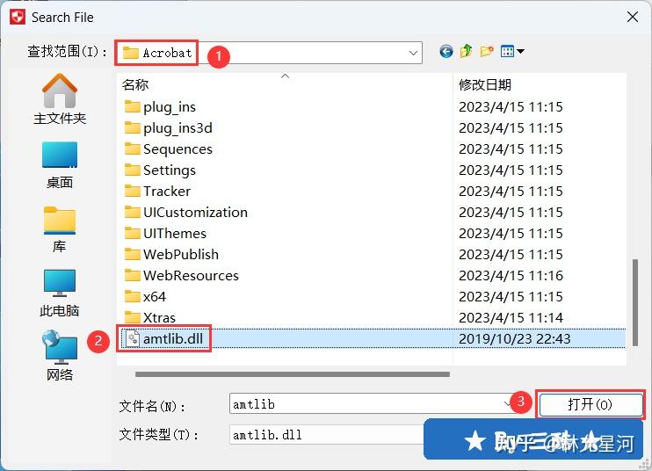
Task: Expand the 文件名 filename dropdown arrow
Action: click(507, 403)
